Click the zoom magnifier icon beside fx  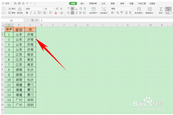click(32, 20)
